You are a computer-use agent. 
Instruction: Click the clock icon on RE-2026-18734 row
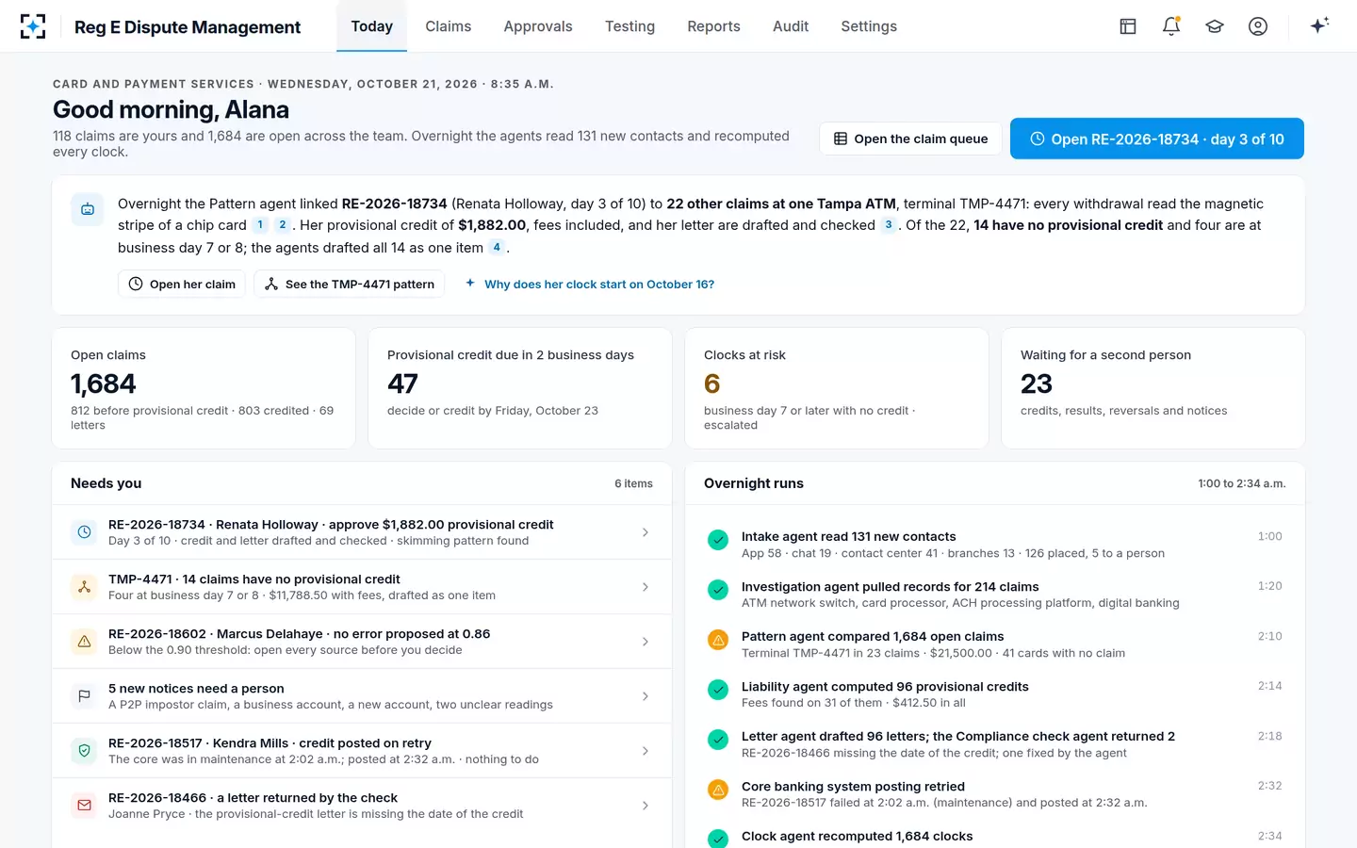click(x=84, y=532)
